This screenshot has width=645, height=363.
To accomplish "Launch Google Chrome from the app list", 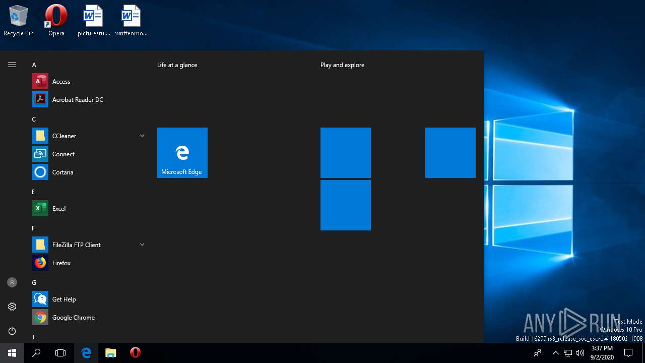I will [x=89, y=318].
